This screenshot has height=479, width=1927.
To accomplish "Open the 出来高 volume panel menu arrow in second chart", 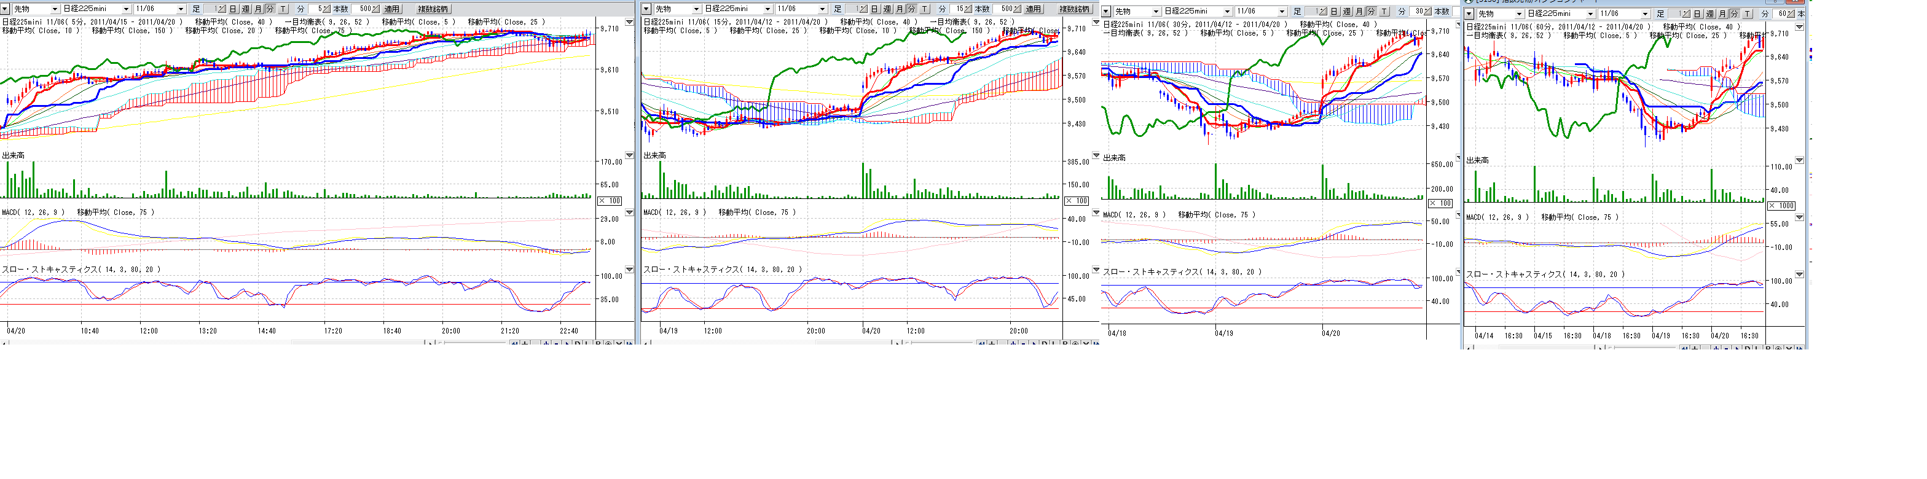I will click(1096, 155).
